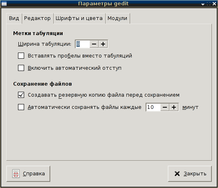Click the минут label

click(x=190, y=107)
